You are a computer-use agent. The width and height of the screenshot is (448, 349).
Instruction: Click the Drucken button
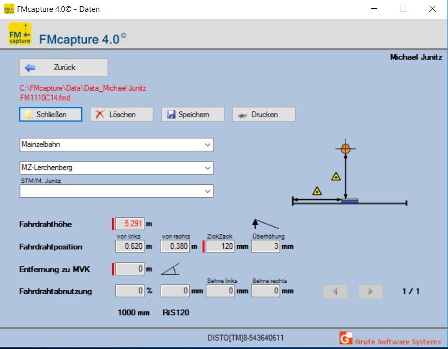[x=264, y=115]
